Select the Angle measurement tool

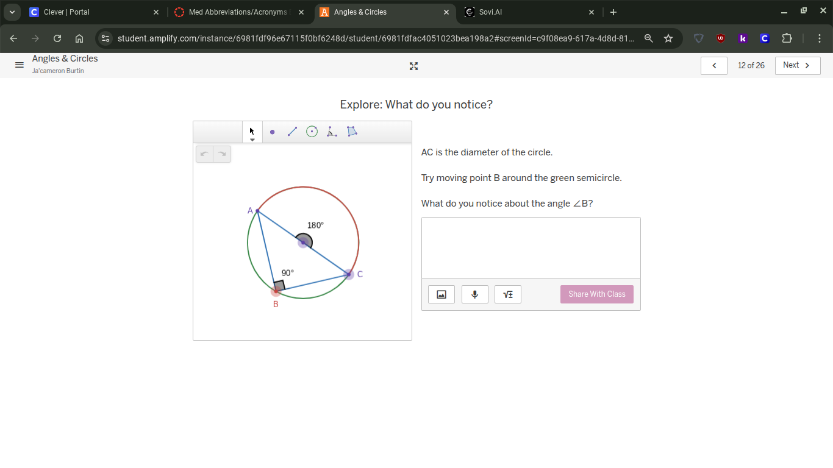tap(332, 132)
